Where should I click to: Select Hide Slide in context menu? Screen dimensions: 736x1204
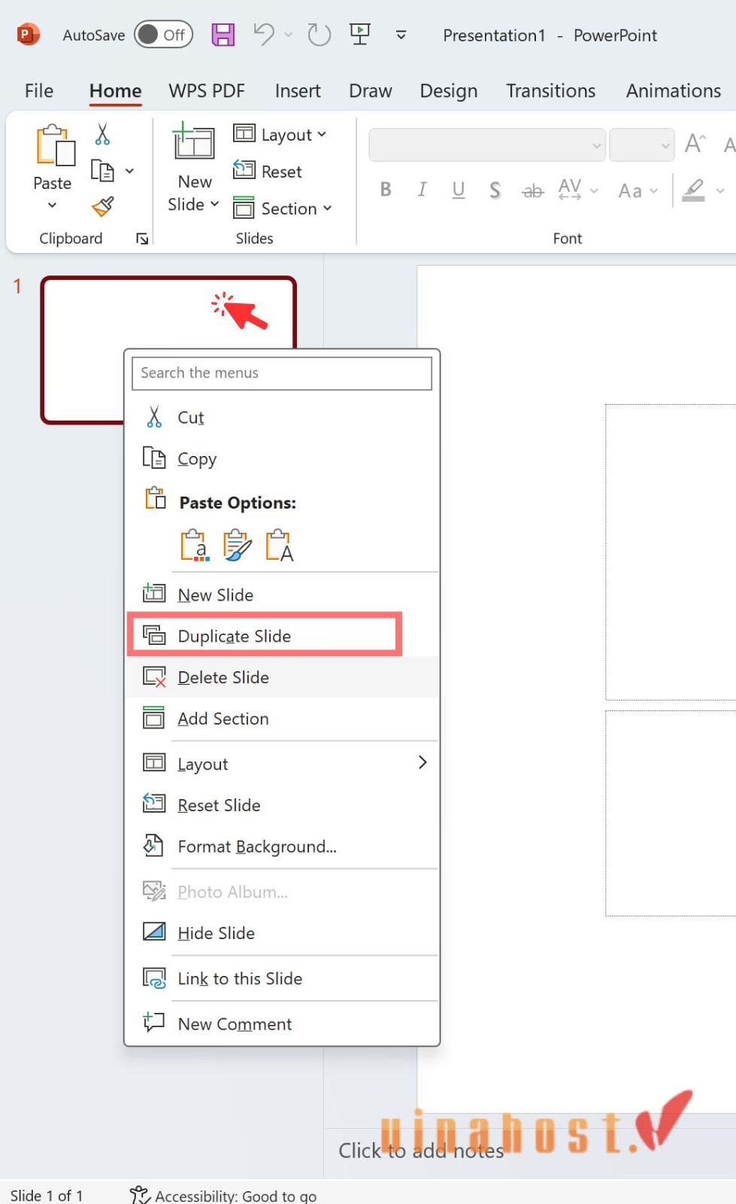(x=282, y=933)
